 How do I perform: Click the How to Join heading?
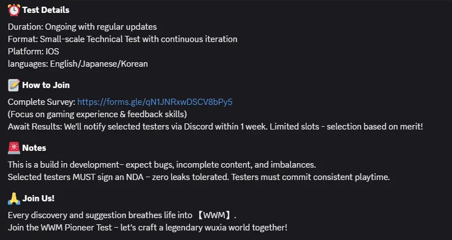click(46, 85)
